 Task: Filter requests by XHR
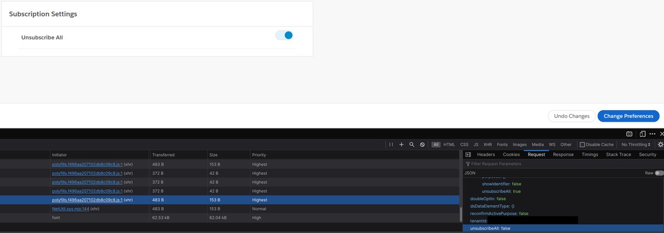point(487,144)
